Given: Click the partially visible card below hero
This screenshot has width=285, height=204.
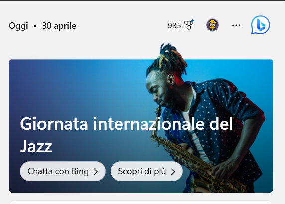Looking at the screenshot, I should tap(141, 202).
